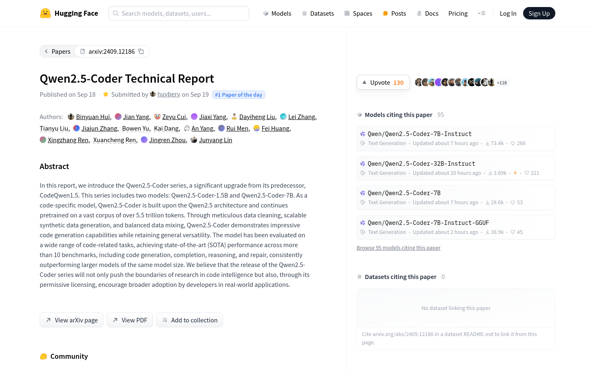Click the lightning inference icon on Qwen2.5-Coder-32B-Instruct
The height and width of the screenshot is (372, 595).
click(515, 173)
